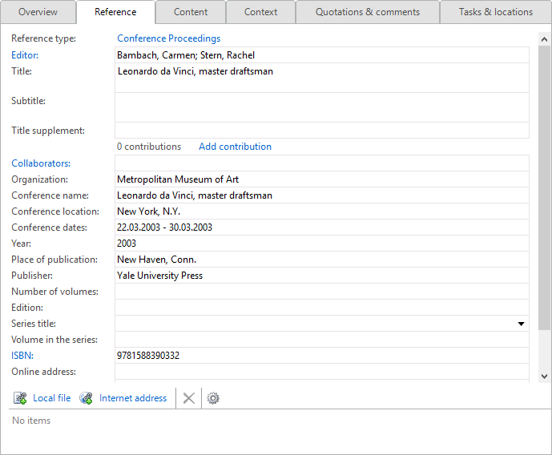Switch to the Overview tab

click(38, 12)
